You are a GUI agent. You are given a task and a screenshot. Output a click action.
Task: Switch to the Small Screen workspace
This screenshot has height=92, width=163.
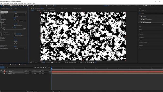[128, 6]
